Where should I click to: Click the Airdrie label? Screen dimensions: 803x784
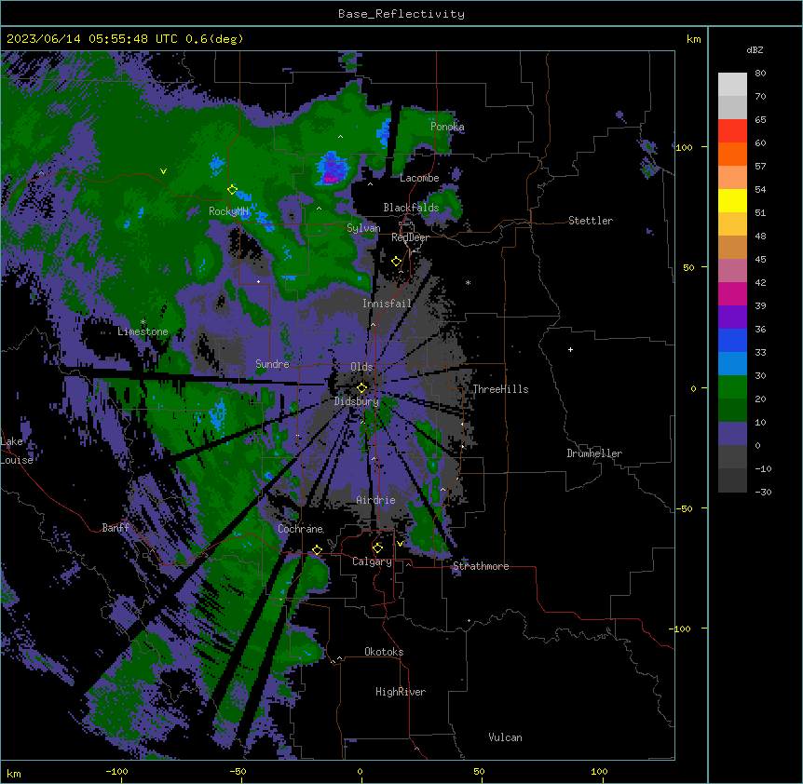tap(376, 500)
